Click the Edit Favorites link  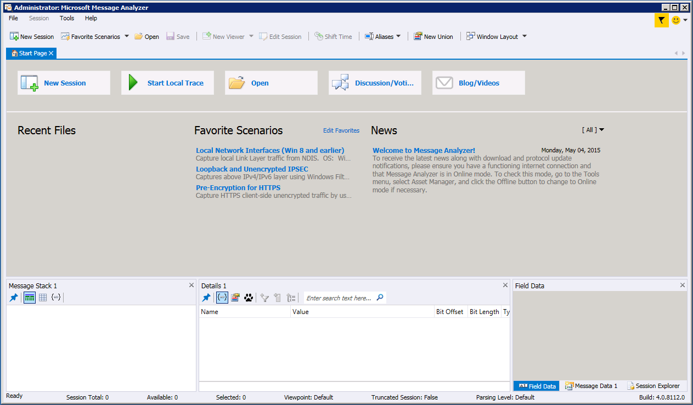pyautogui.click(x=341, y=130)
